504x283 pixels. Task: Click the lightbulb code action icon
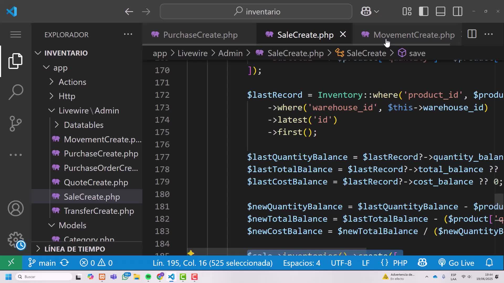click(x=191, y=253)
